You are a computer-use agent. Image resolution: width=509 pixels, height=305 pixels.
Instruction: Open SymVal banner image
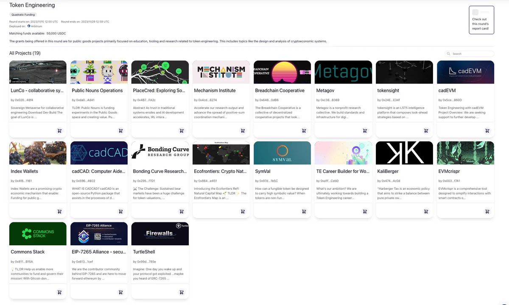[x=282, y=153]
